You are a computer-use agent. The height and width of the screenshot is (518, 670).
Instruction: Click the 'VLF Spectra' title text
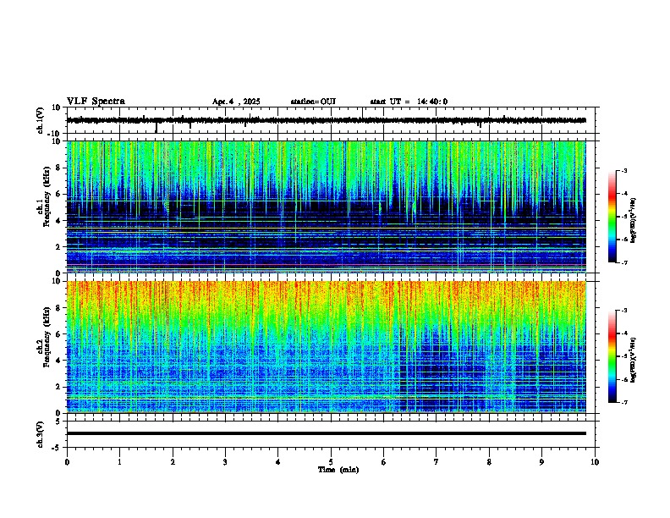tap(96, 102)
